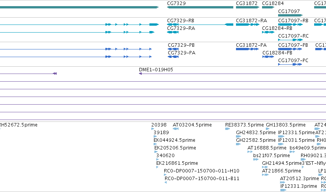Click protein label CG17097-PB
Screen dimensions: 326x192
click(293, 45)
